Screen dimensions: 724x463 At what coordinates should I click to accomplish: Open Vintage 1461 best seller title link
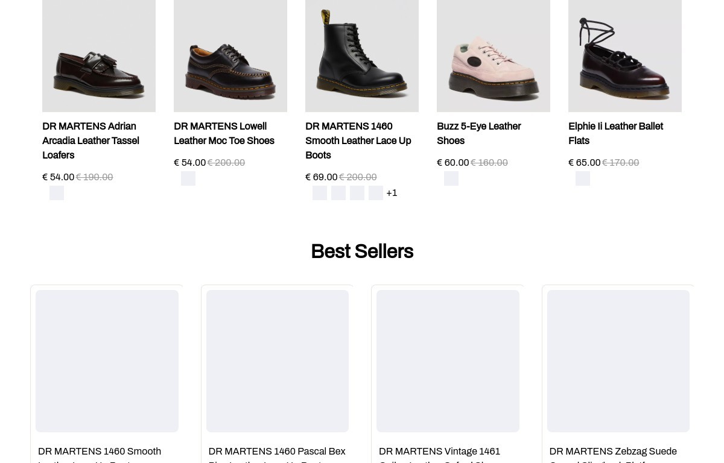[x=439, y=456]
